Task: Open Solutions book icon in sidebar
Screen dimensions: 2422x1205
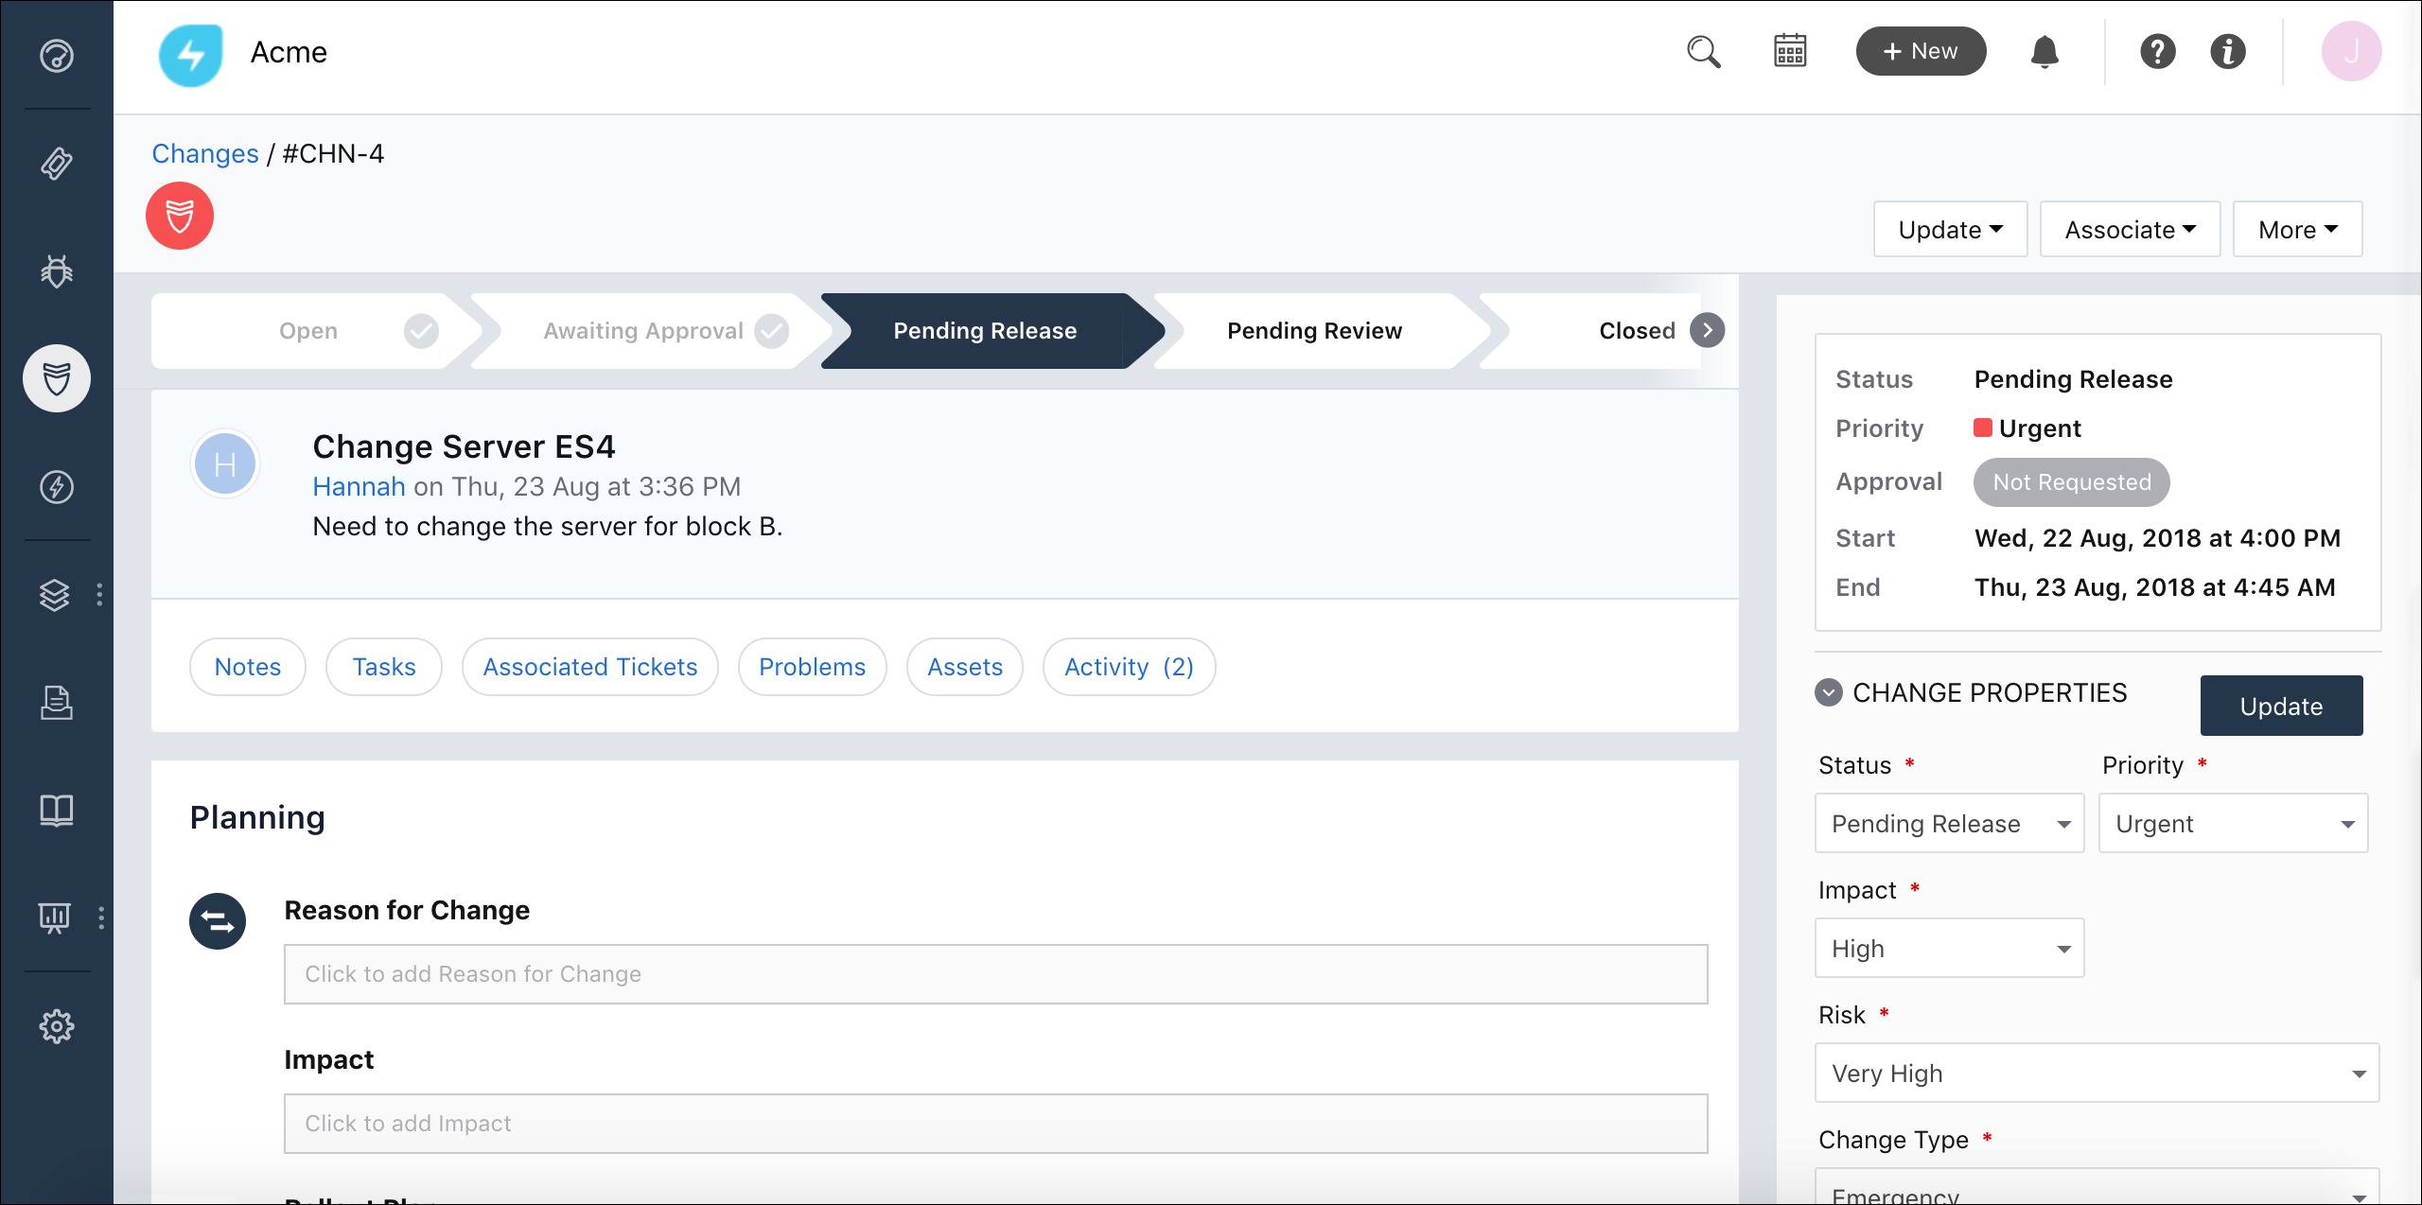Action: (57, 810)
